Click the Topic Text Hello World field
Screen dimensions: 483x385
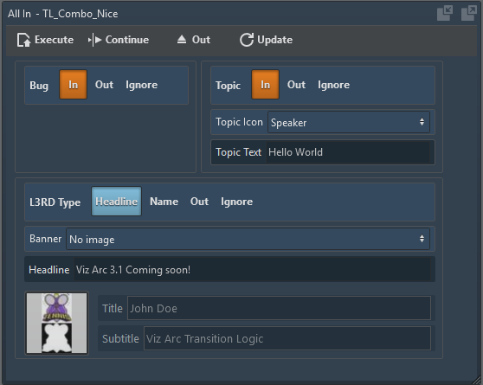[348, 152]
